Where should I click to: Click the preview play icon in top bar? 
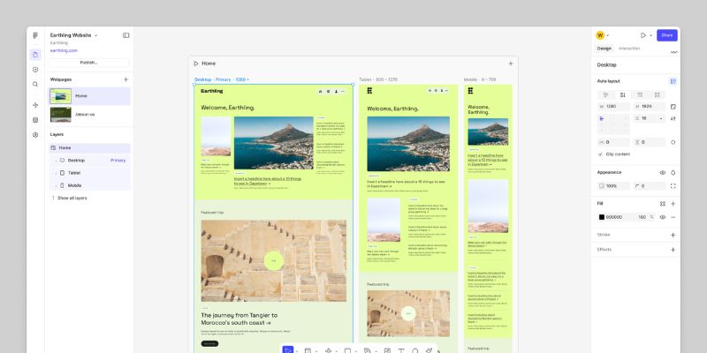point(642,35)
